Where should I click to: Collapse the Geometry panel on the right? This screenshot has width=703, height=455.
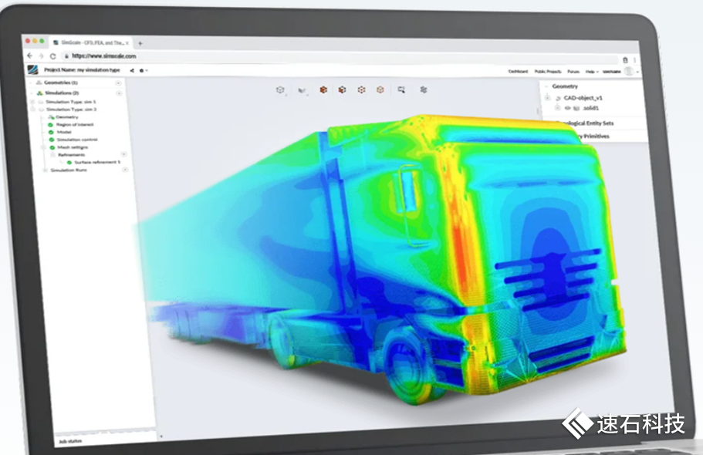(546, 86)
